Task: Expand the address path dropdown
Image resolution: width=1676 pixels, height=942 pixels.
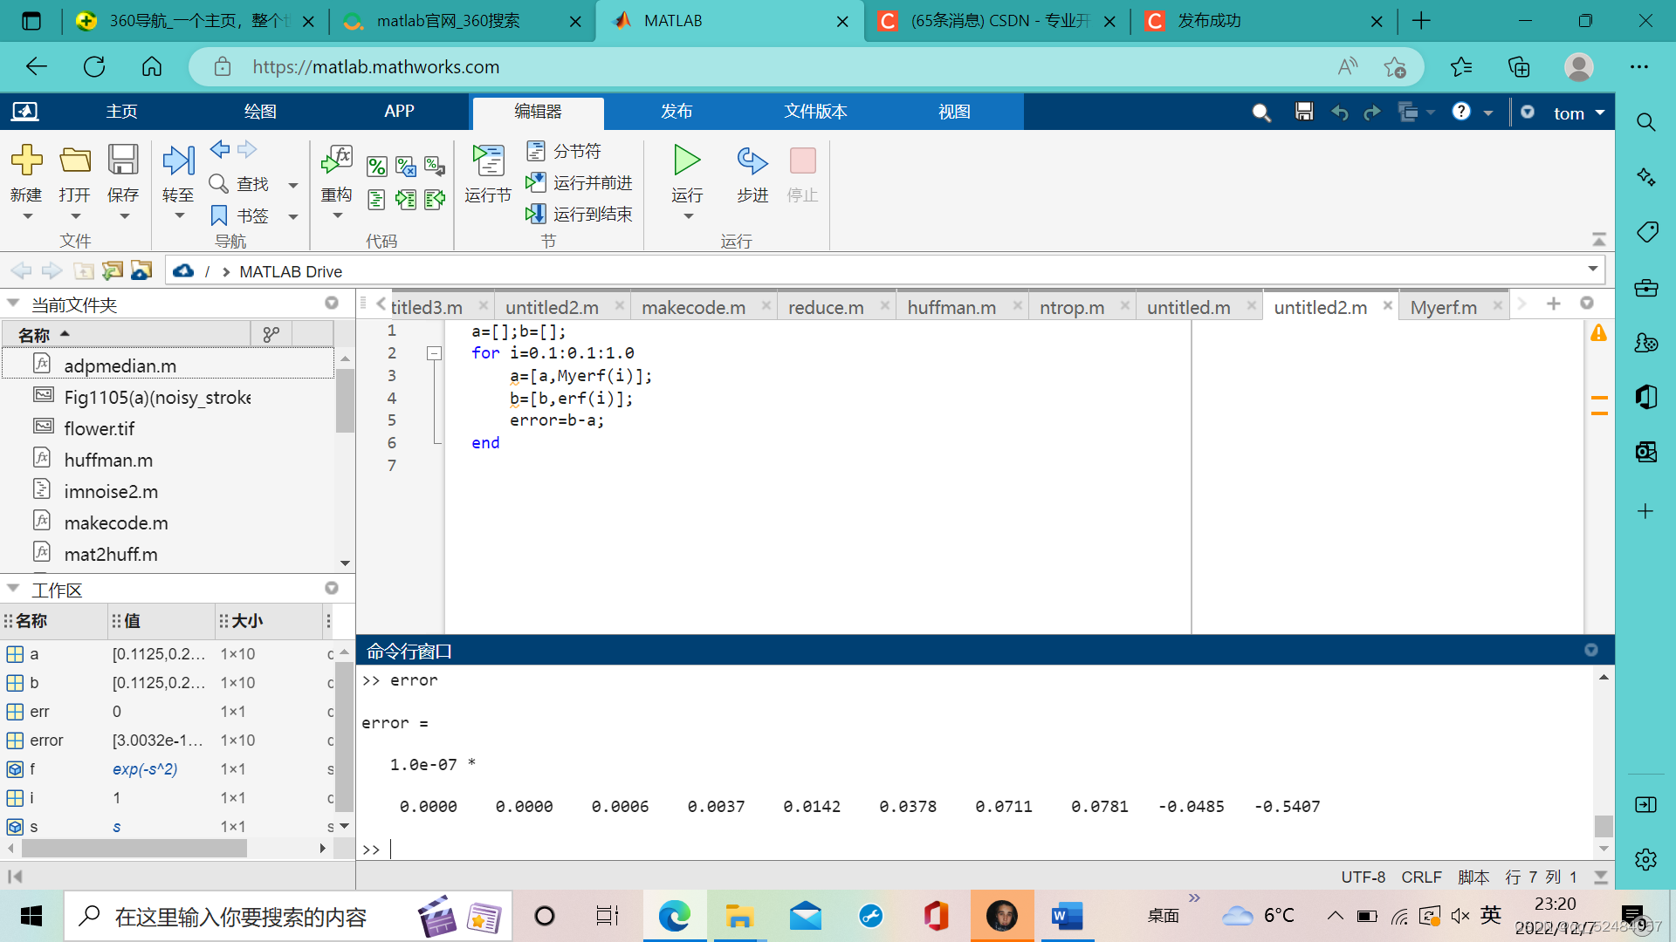Action: (x=1592, y=269)
